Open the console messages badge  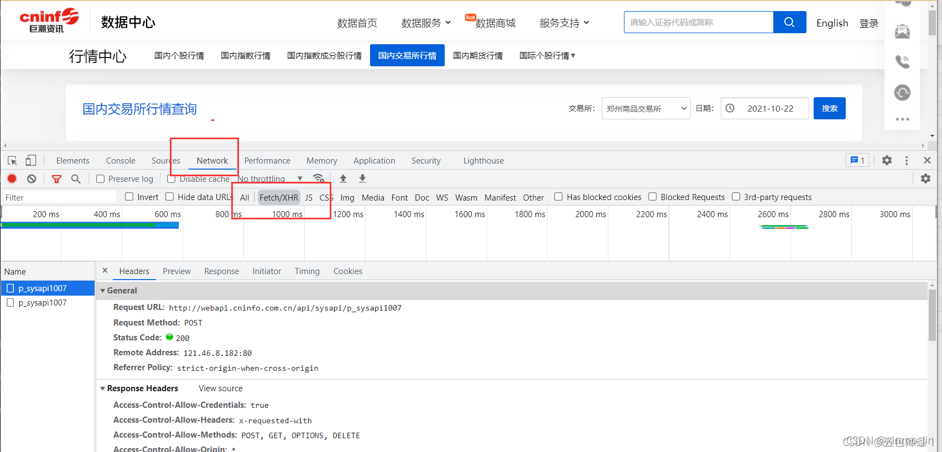click(857, 160)
